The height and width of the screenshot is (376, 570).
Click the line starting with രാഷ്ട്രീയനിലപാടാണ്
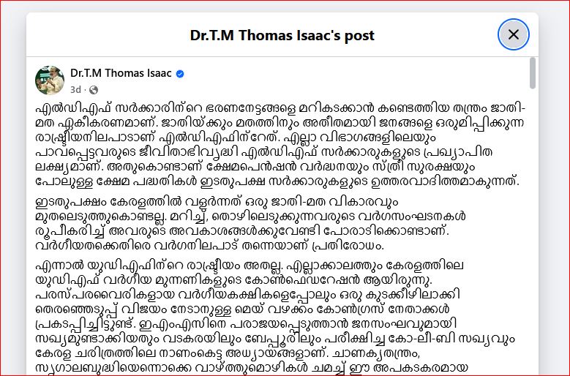tap(256, 125)
